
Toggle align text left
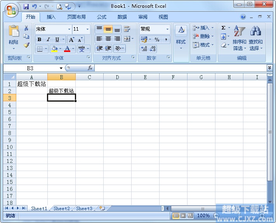[99, 39]
